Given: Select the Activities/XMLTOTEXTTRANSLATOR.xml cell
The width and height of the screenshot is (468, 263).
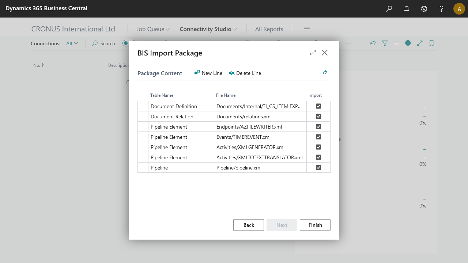Looking at the screenshot, I should click(x=260, y=157).
